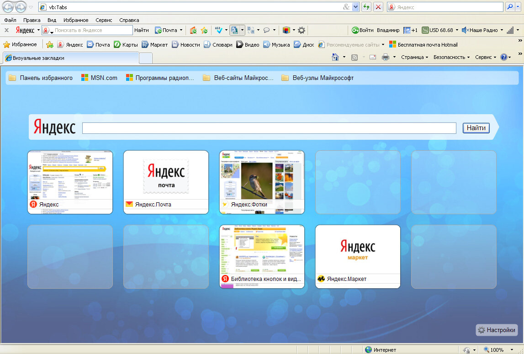Open a new blank tab
The width and height of the screenshot is (524, 354).
point(146,58)
